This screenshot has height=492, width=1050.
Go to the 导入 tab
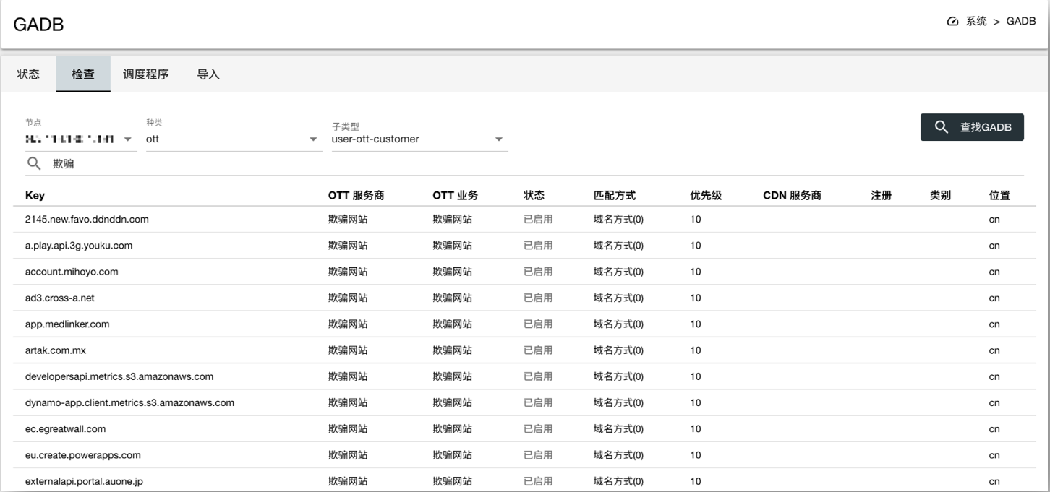coord(208,74)
